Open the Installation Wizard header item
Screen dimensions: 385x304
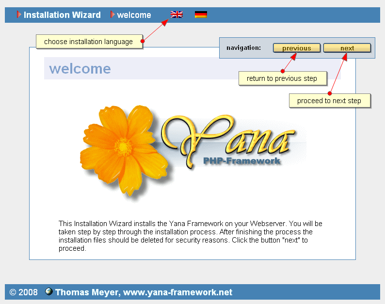(x=62, y=15)
